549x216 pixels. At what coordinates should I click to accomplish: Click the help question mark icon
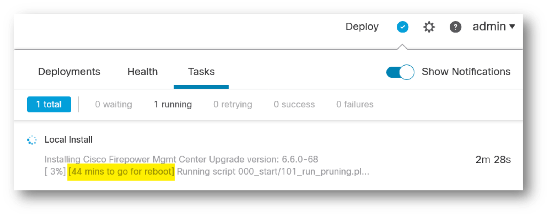tap(455, 27)
